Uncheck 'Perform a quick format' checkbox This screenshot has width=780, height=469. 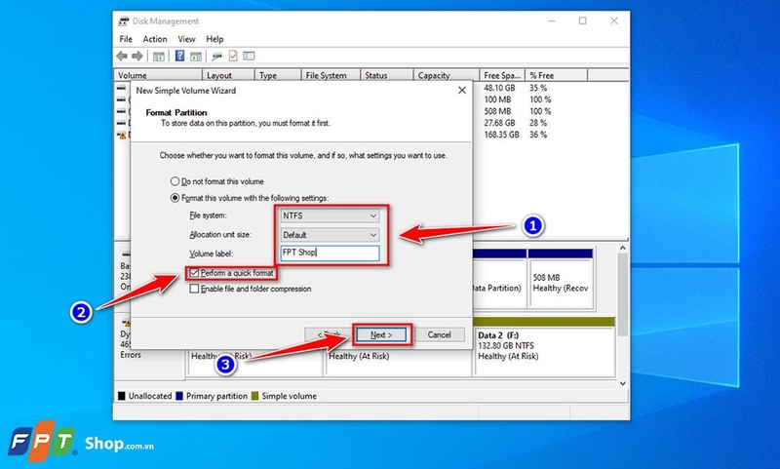(194, 273)
